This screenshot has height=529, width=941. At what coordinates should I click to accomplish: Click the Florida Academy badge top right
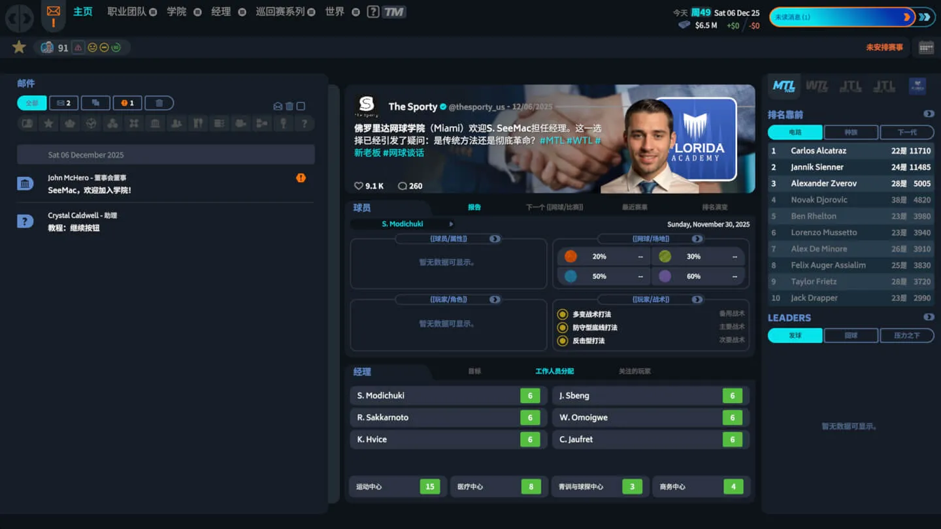917,86
